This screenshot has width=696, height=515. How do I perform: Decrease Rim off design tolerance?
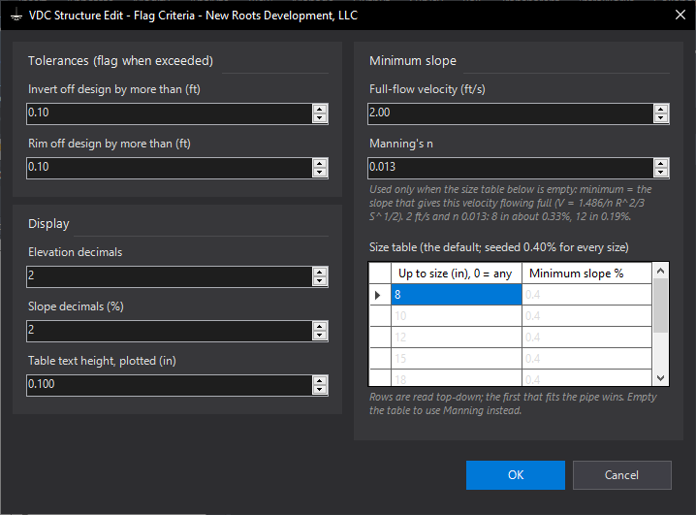click(320, 173)
